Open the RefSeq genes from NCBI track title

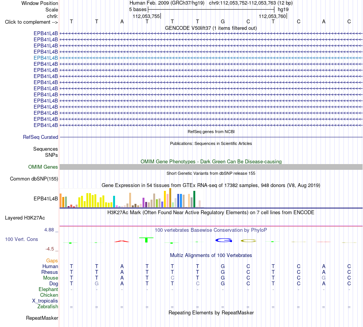click(x=211, y=132)
